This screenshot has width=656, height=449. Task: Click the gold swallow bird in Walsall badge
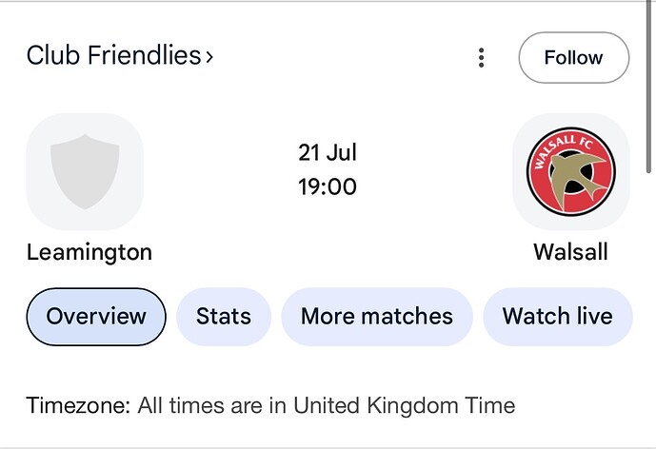point(575,179)
